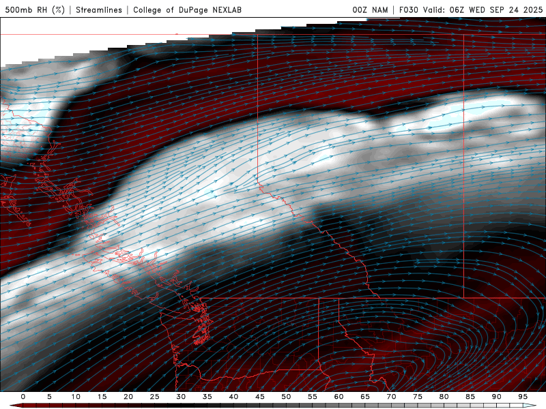This screenshot has height=409, width=546.
Task: Select the colorbar label "30"
Action: click(x=181, y=397)
